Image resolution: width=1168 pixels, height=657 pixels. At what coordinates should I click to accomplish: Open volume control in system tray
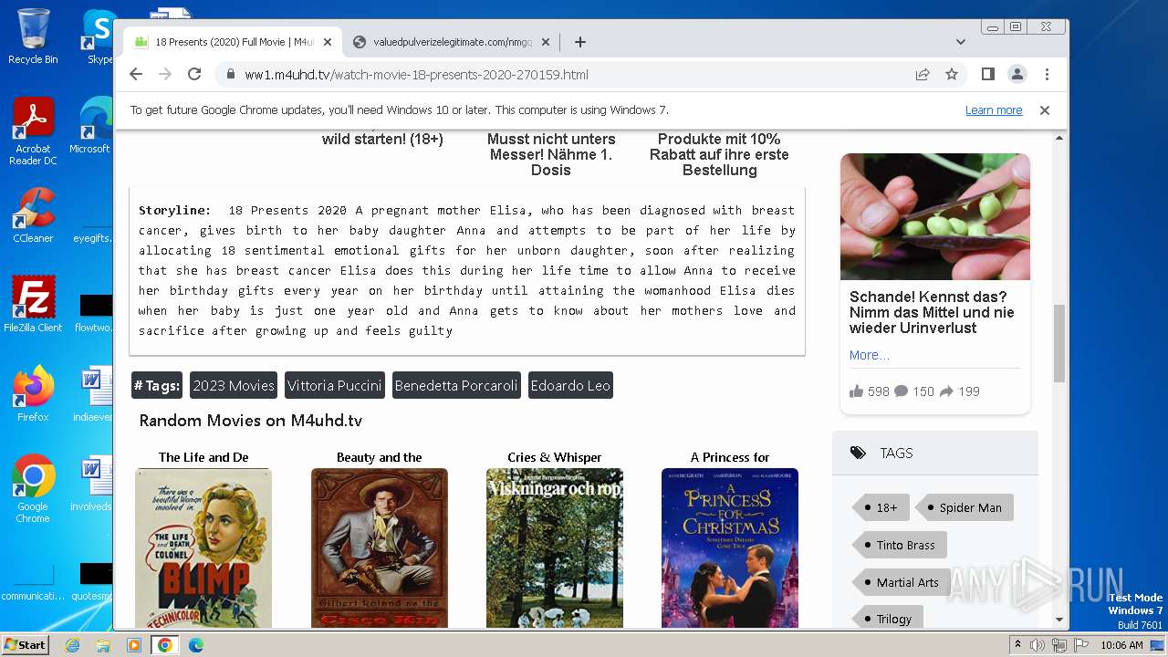pyautogui.click(x=1038, y=645)
